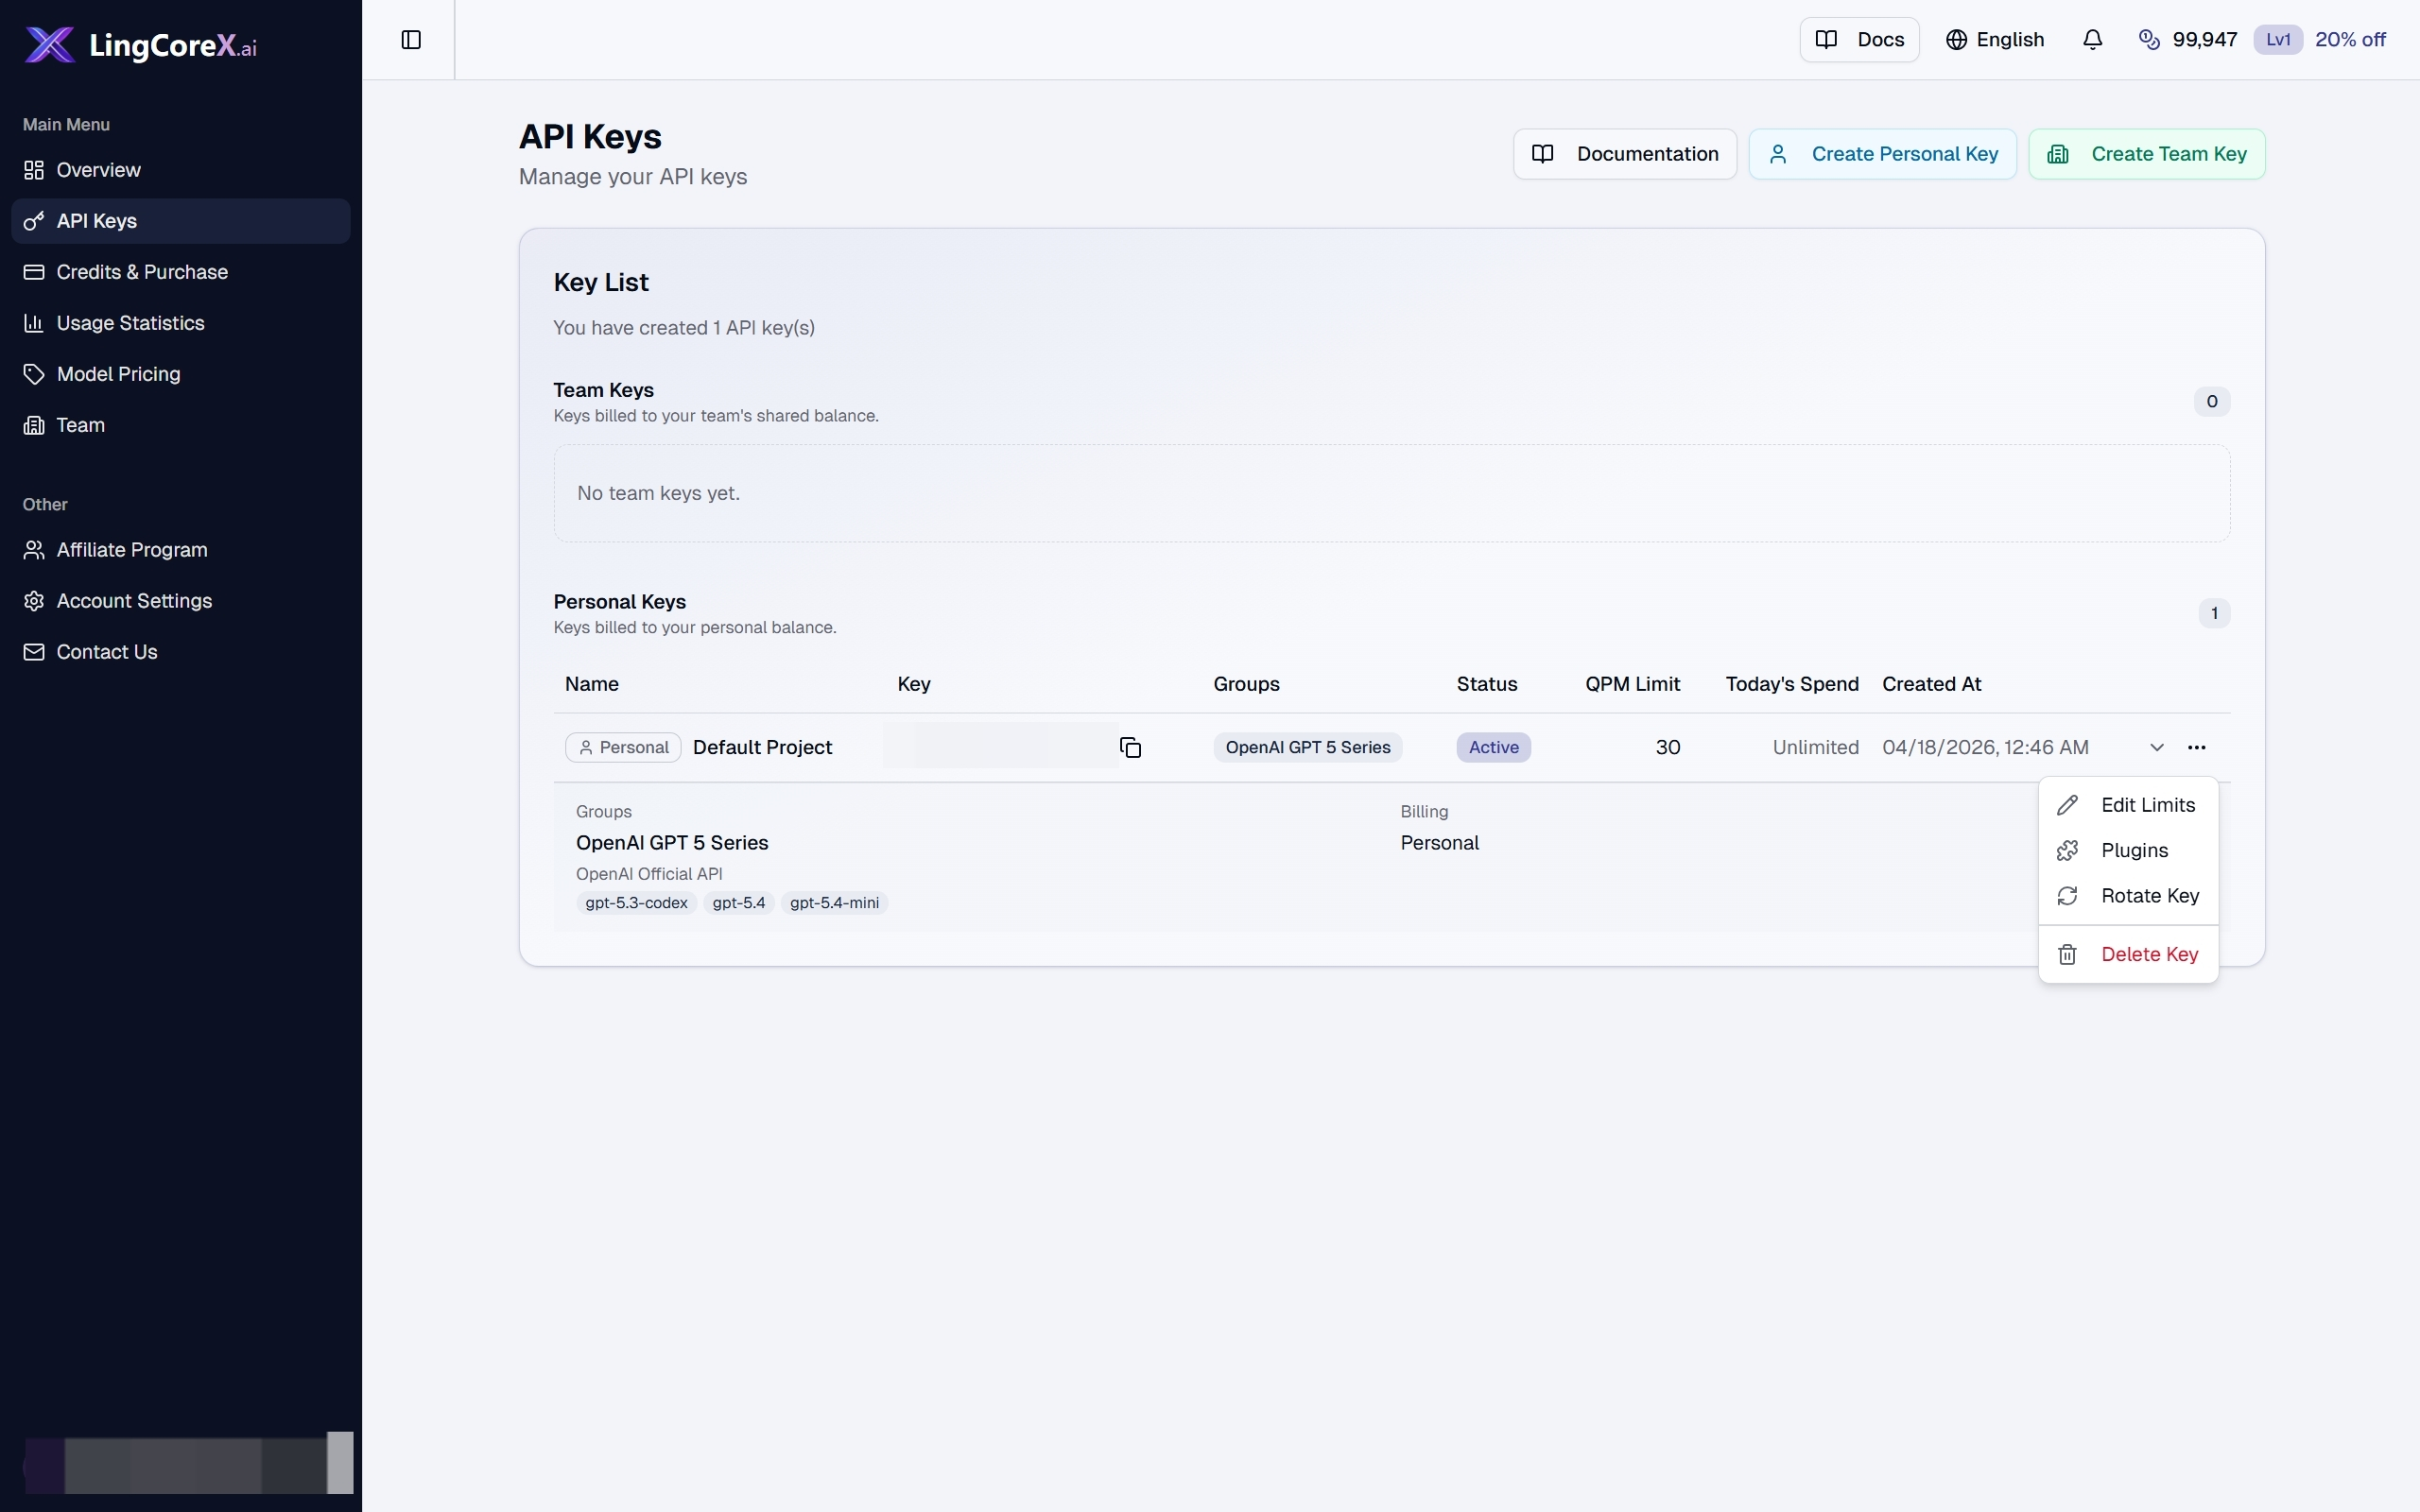Click the Lv1 level badge
Viewport: 2420px width, 1512px height.
click(2278, 40)
